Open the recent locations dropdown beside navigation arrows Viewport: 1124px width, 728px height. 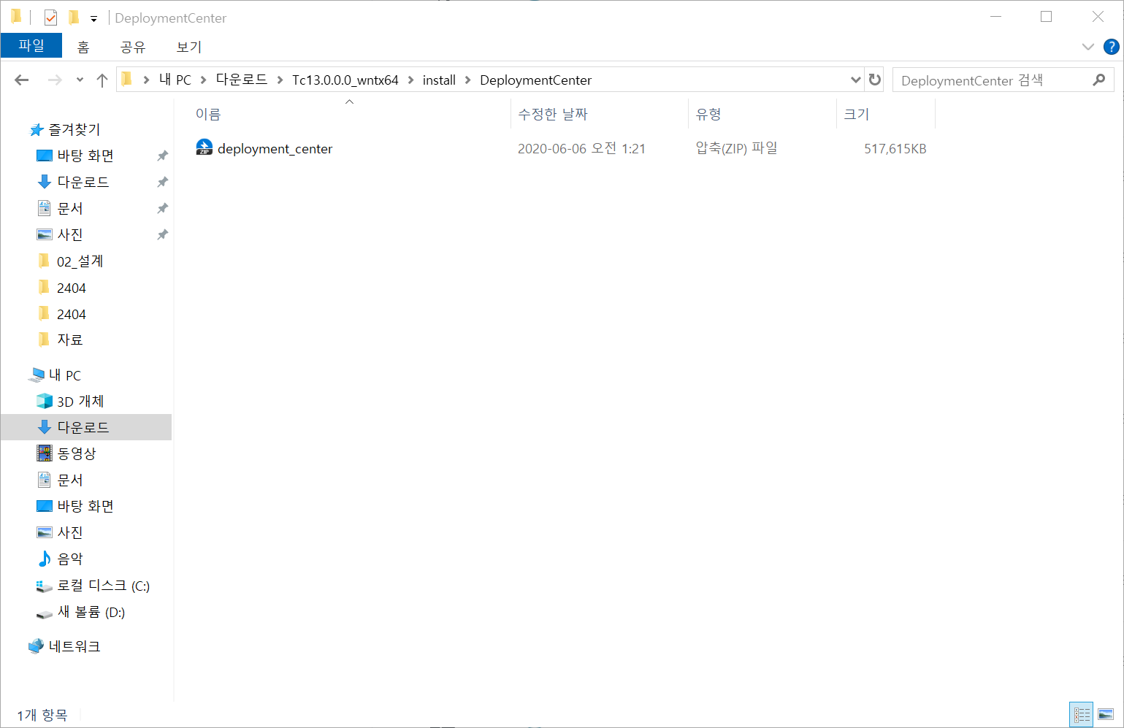click(79, 80)
